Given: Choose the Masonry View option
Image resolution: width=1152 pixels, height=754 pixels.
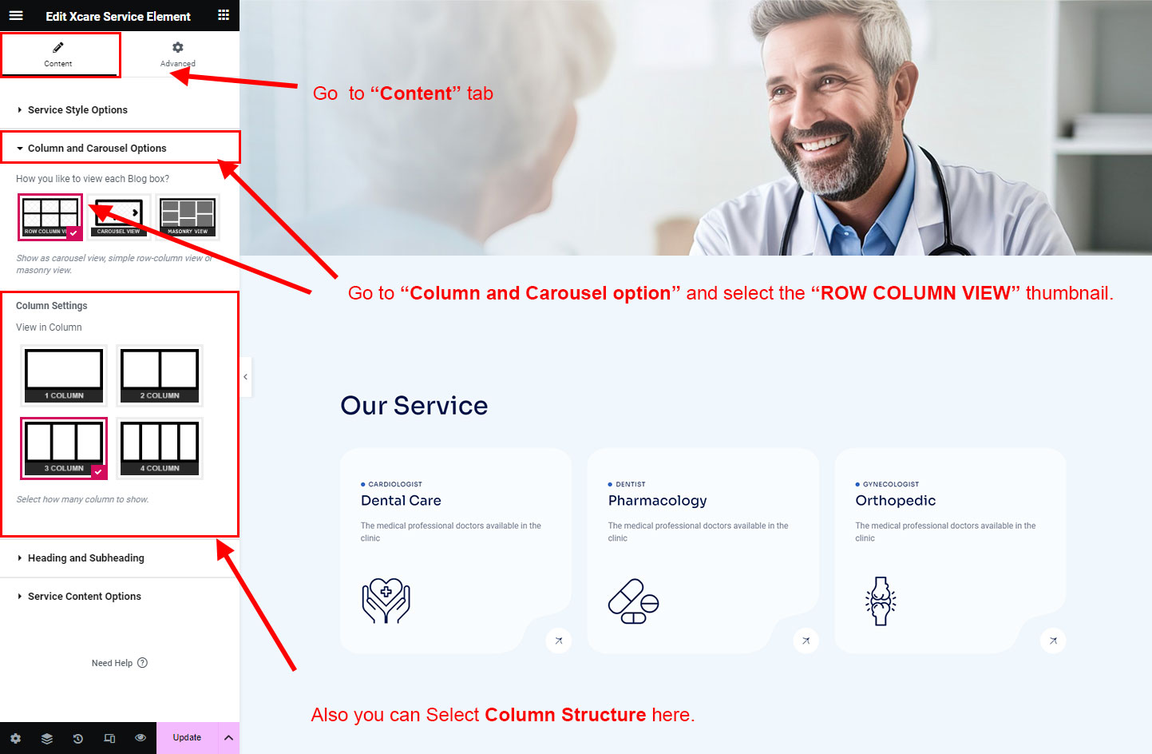Looking at the screenshot, I should click(x=188, y=216).
